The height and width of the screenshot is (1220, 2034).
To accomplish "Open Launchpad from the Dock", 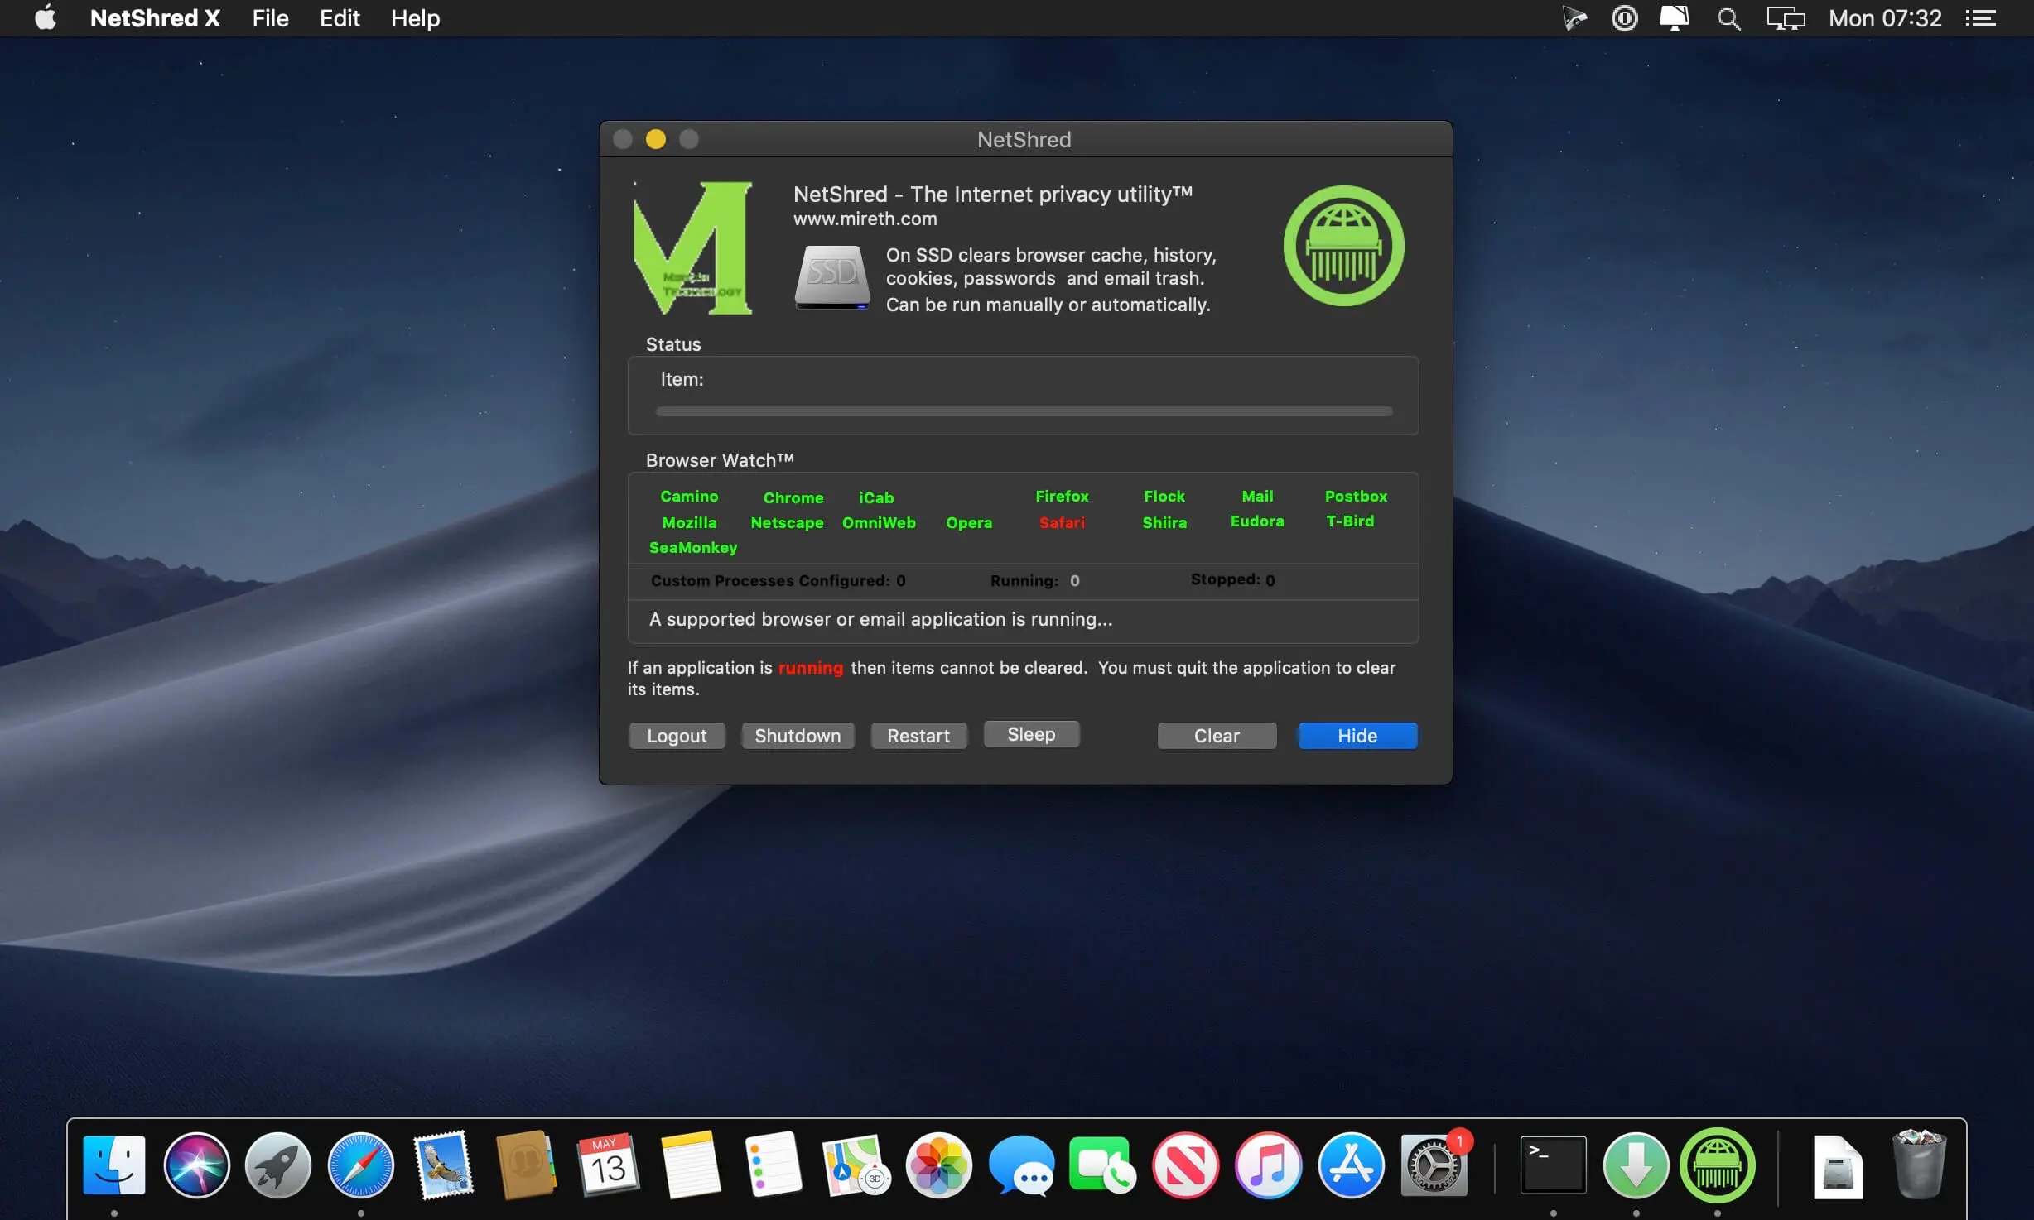I will [278, 1165].
